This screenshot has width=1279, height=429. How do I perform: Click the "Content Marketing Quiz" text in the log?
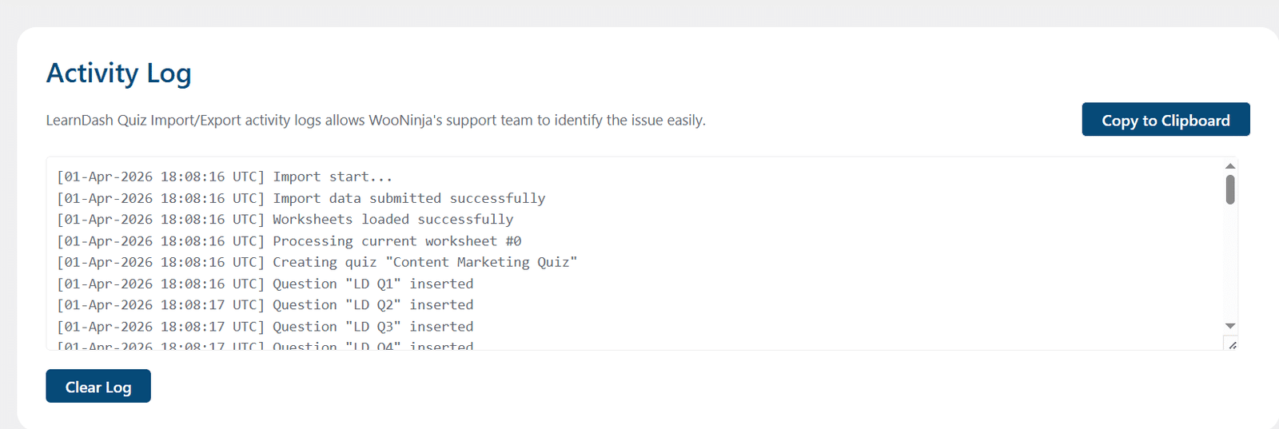481,262
